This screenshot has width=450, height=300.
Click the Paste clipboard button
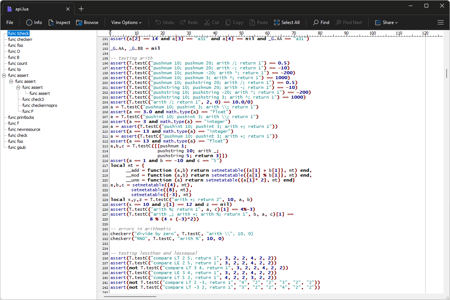(x=259, y=22)
